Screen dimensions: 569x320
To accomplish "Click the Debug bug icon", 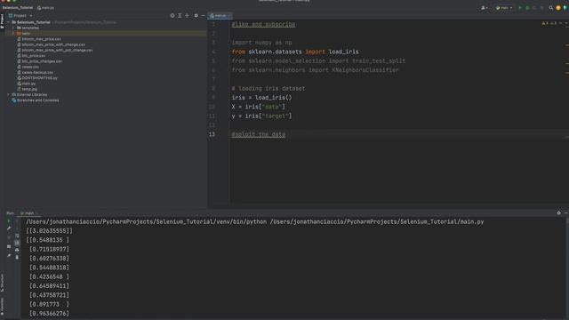I will click(x=527, y=8).
